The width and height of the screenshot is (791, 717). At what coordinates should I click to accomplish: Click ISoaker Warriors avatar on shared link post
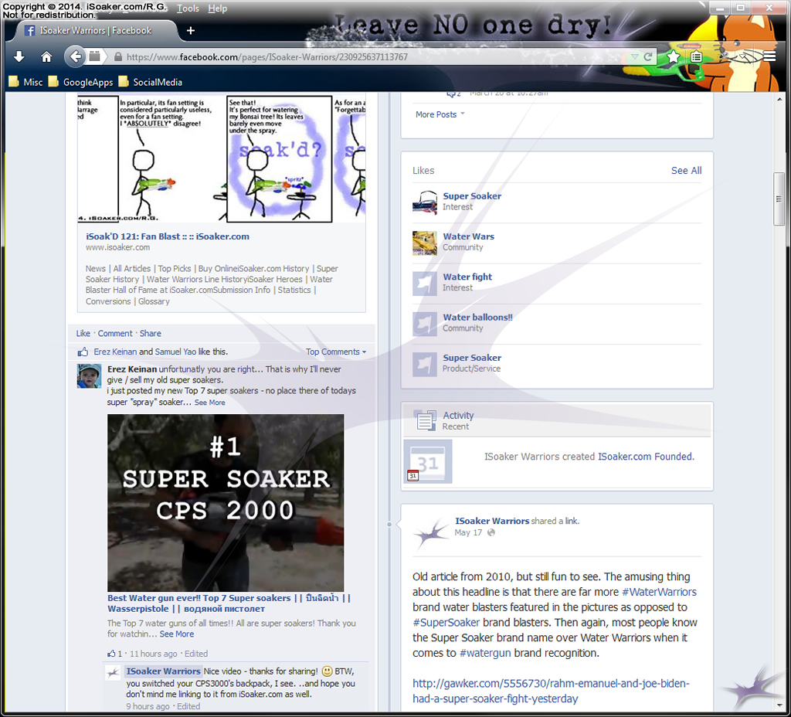[x=431, y=532]
